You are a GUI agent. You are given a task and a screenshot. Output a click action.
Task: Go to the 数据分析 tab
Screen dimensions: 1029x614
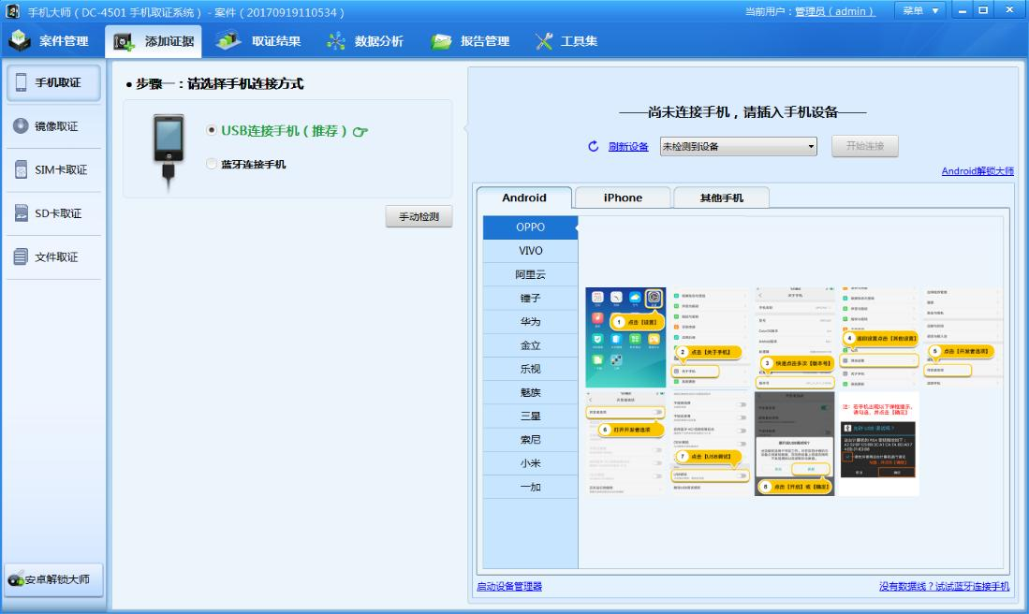click(x=365, y=40)
